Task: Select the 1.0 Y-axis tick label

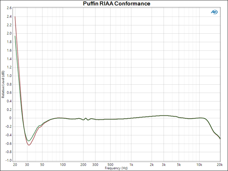Action: [9, 76]
